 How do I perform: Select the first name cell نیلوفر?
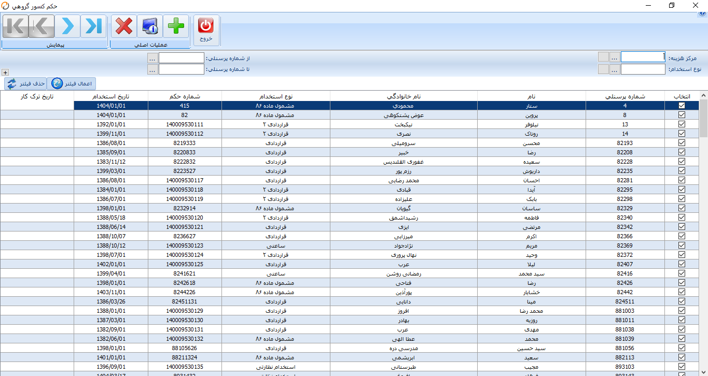point(532,124)
